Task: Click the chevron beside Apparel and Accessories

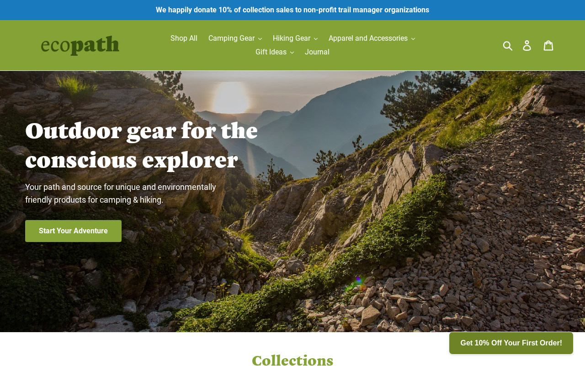Action: [413, 39]
